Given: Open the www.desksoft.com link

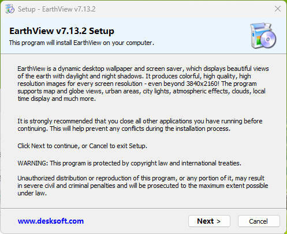Looking at the screenshot, I should point(51,221).
